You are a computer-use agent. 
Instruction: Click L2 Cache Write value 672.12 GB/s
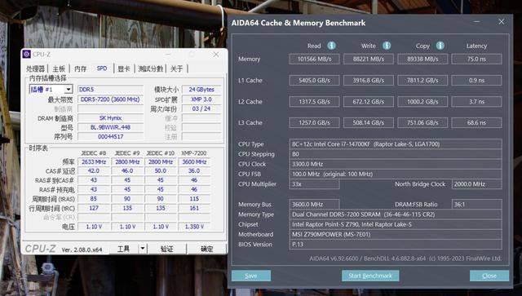tap(368, 102)
